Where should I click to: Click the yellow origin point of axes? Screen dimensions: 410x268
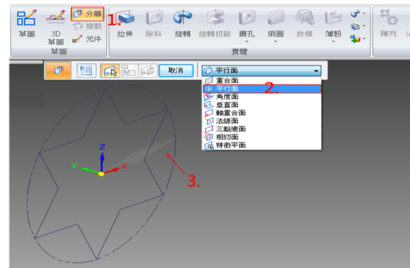click(x=101, y=174)
